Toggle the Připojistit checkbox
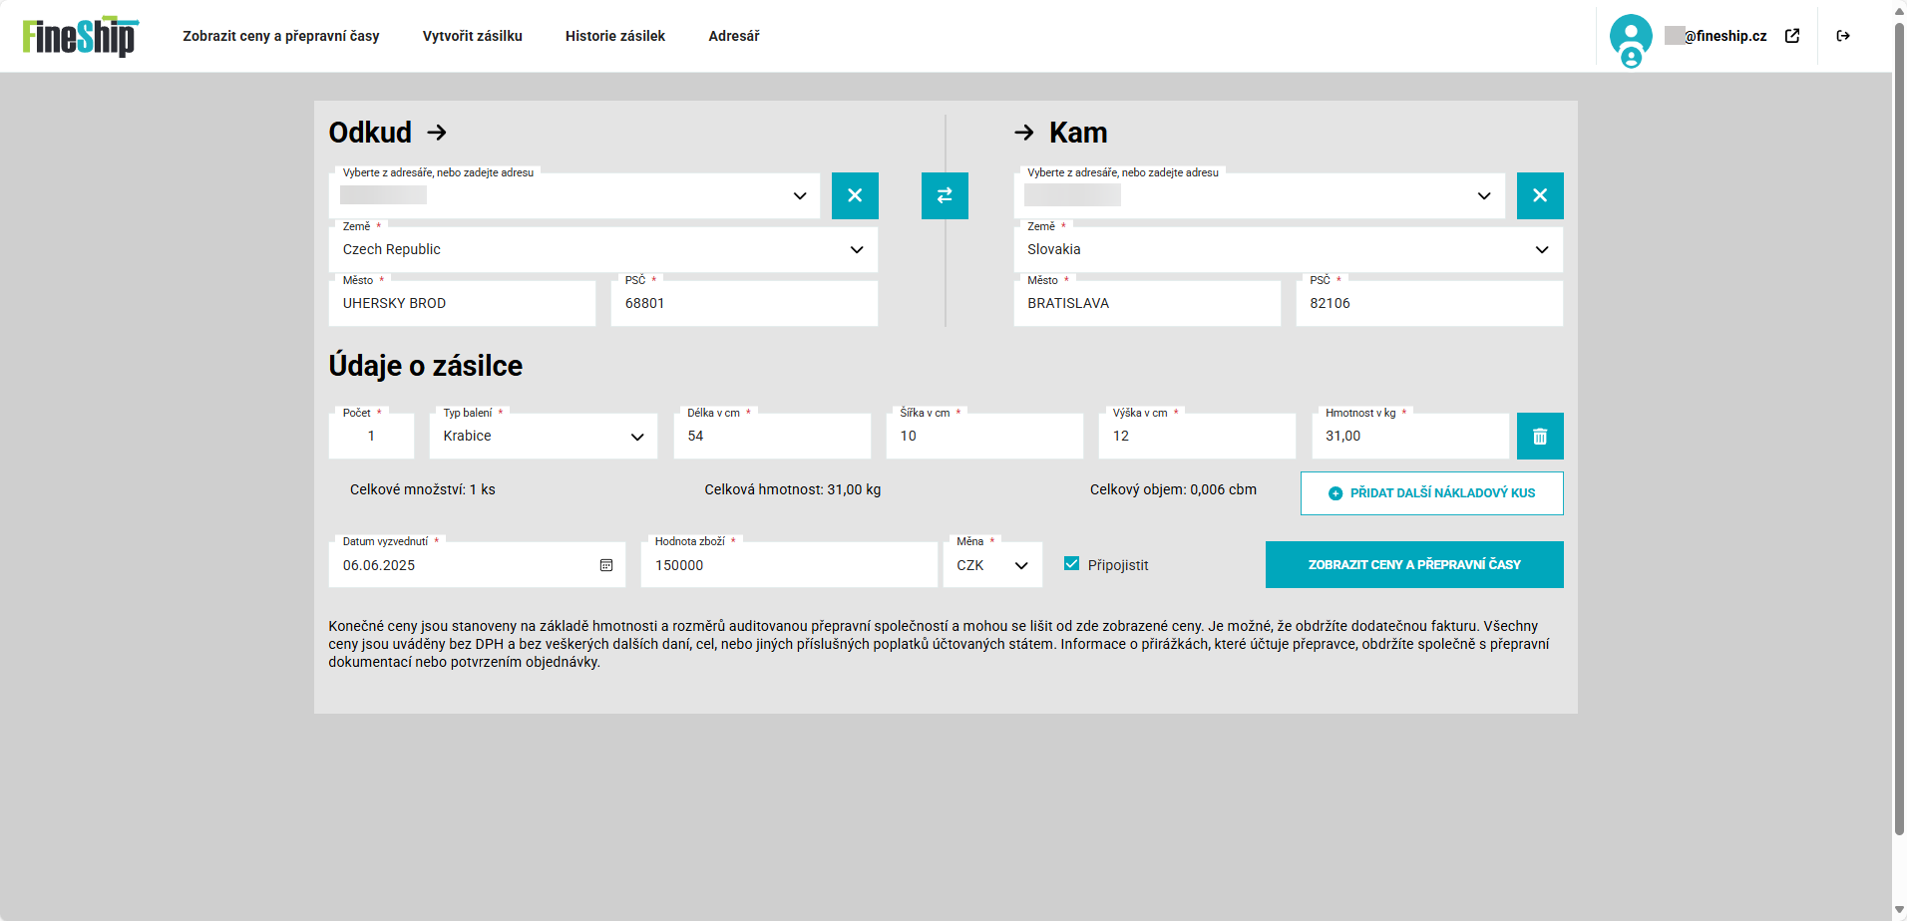The height and width of the screenshot is (921, 1907). click(1072, 564)
